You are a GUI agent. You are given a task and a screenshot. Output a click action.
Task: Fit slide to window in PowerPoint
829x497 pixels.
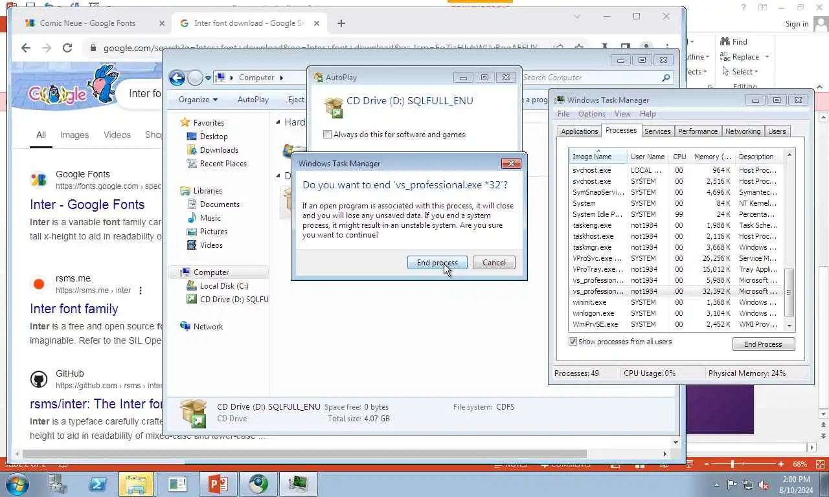click(821, 464)
